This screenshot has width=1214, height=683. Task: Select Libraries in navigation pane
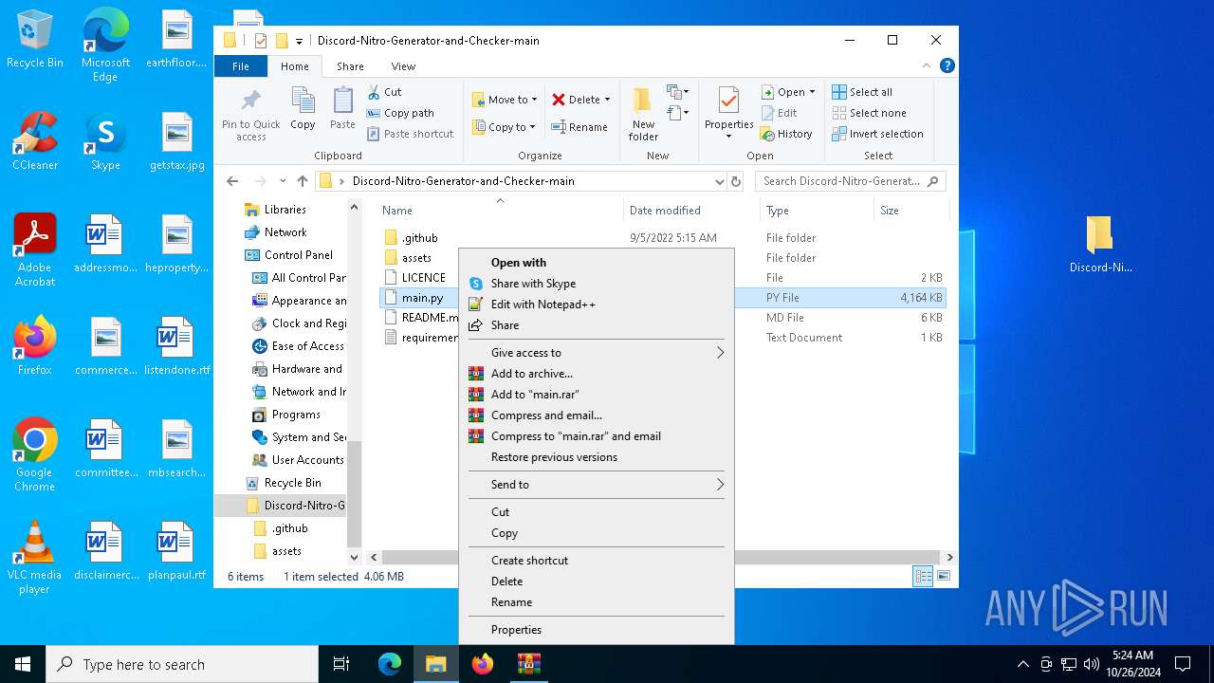coord(285,210)
